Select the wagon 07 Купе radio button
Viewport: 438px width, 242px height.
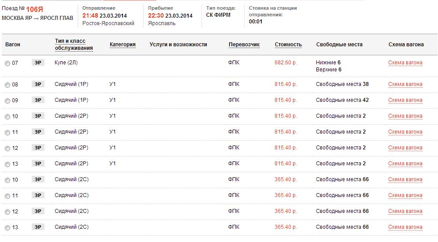pyautogui.click(x=7, y=63)
